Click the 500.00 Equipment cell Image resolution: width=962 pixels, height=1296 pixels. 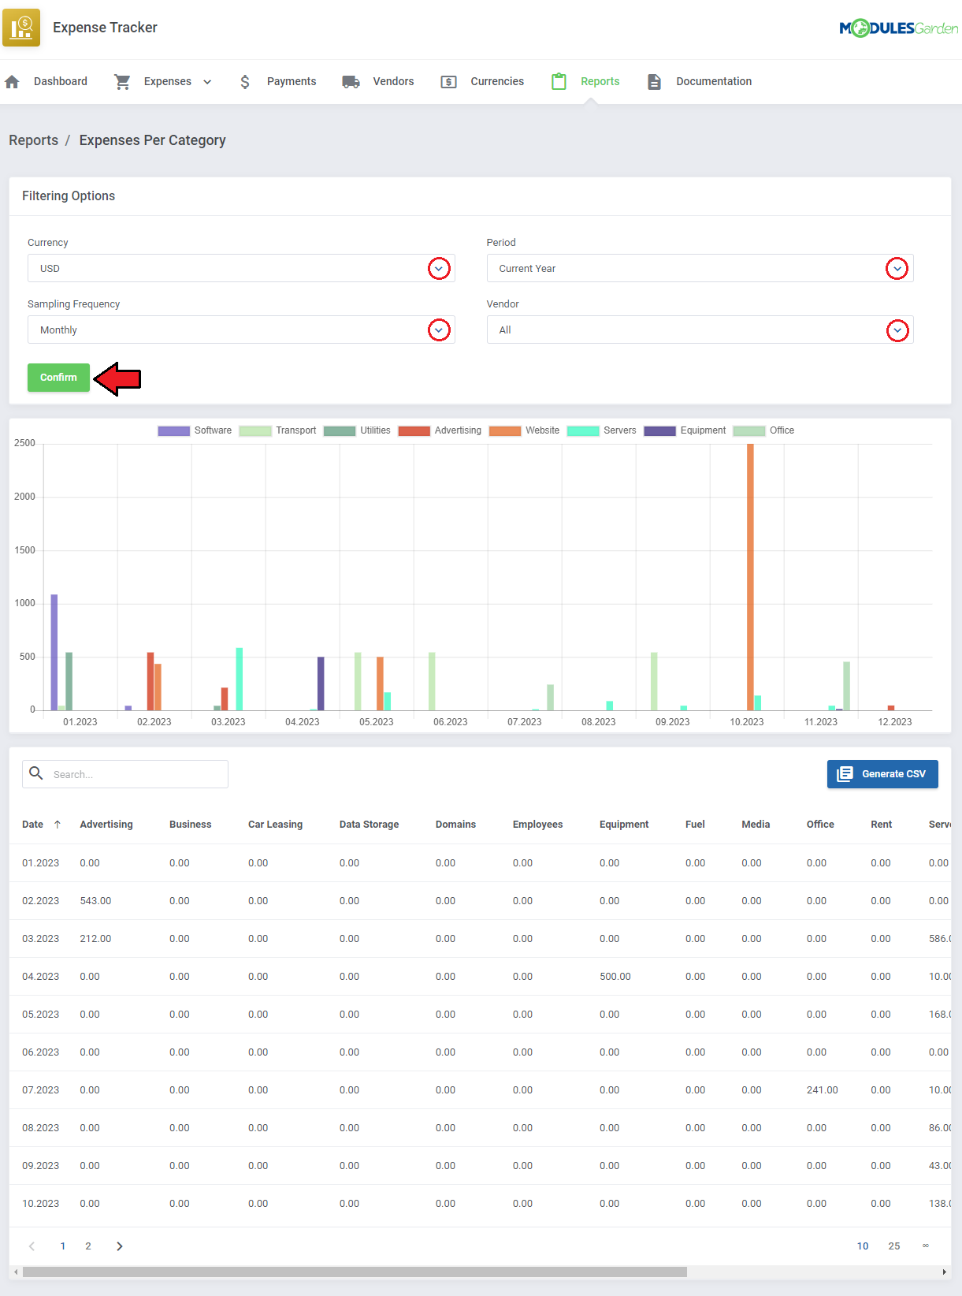click(x=615, y=977)
